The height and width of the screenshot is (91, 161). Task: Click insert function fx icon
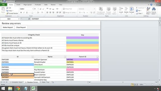pos(29,19)
